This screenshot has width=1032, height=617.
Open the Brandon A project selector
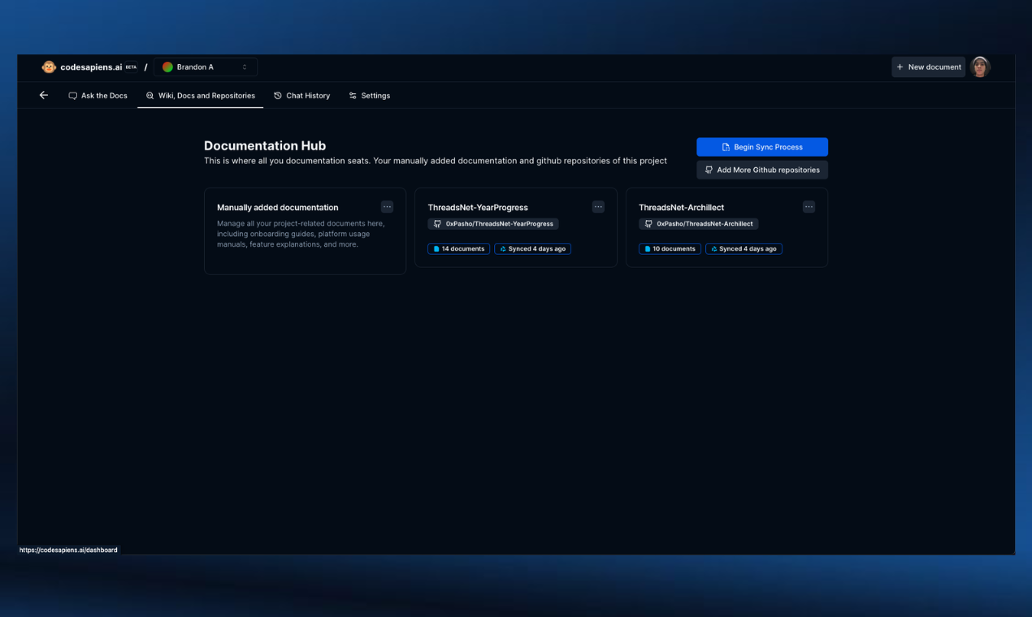205,67
